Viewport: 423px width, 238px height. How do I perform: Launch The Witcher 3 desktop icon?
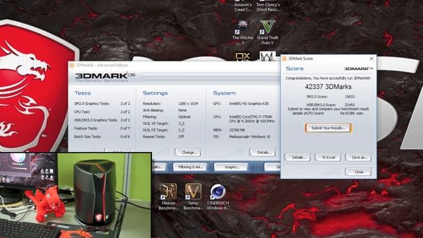tap(243, 32)
